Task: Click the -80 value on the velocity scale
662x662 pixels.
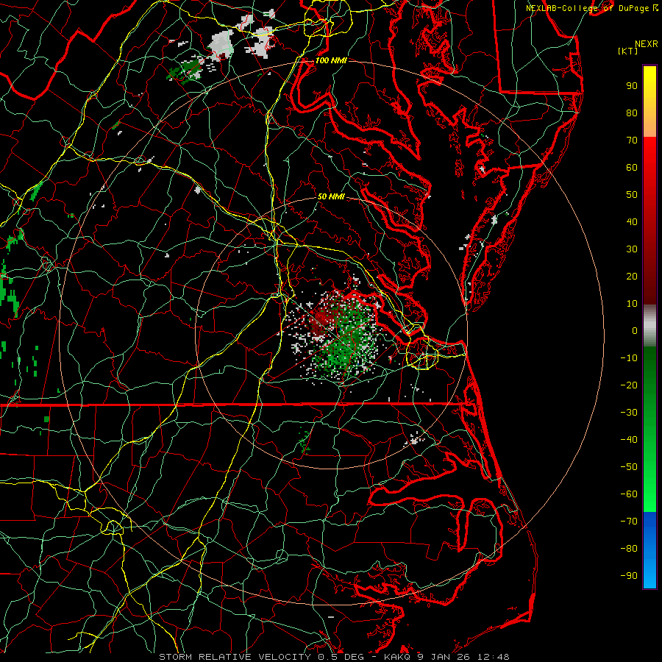Action: point(629,549)
